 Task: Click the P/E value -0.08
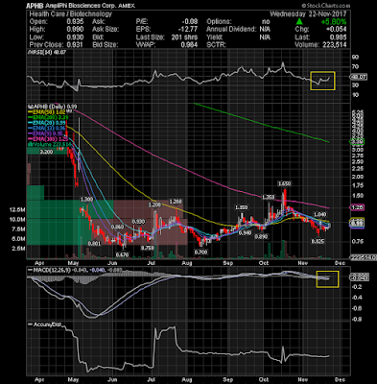tap(189, 22)
